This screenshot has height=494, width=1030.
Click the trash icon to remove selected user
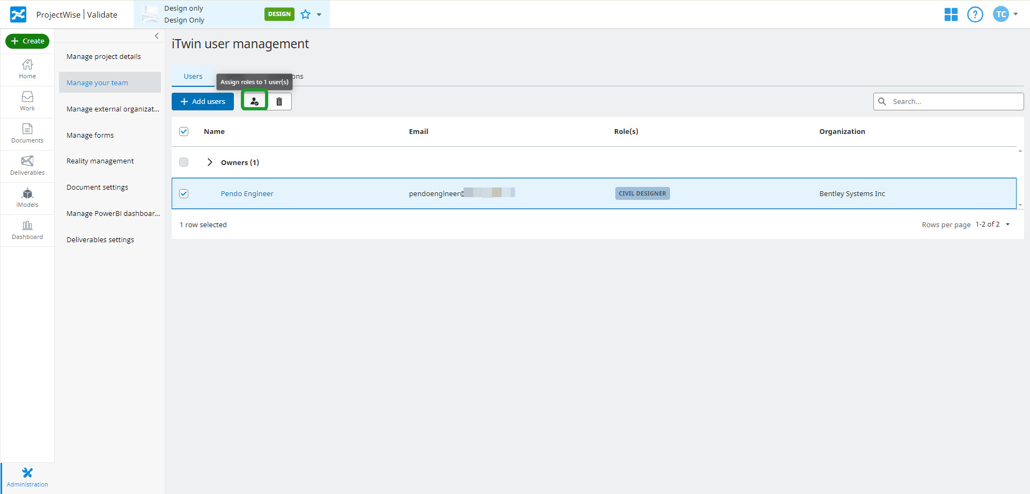[279, 101]
